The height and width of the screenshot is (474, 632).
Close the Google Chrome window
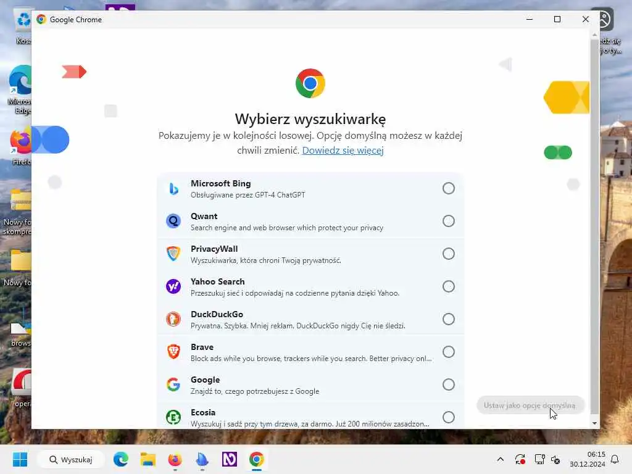[585, 19]
